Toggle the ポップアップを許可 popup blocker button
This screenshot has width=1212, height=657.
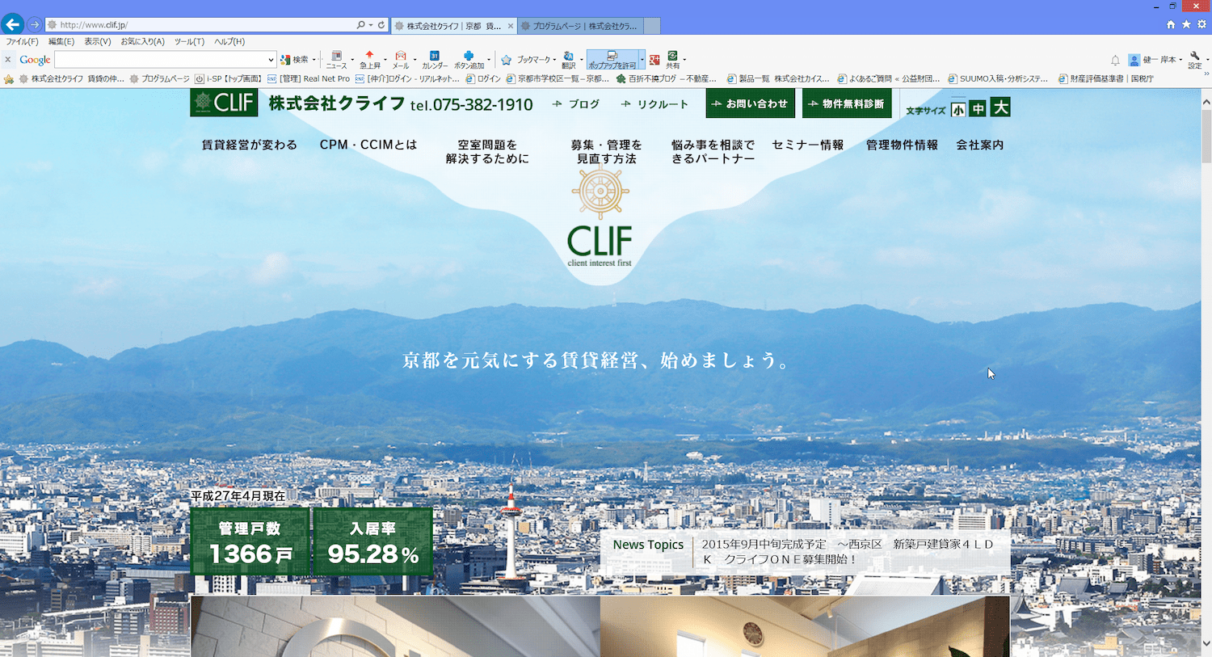pos(612,60)
